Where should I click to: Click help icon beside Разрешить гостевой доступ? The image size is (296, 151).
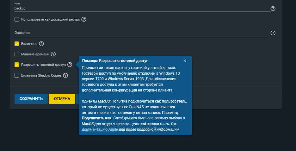point(70,65)
